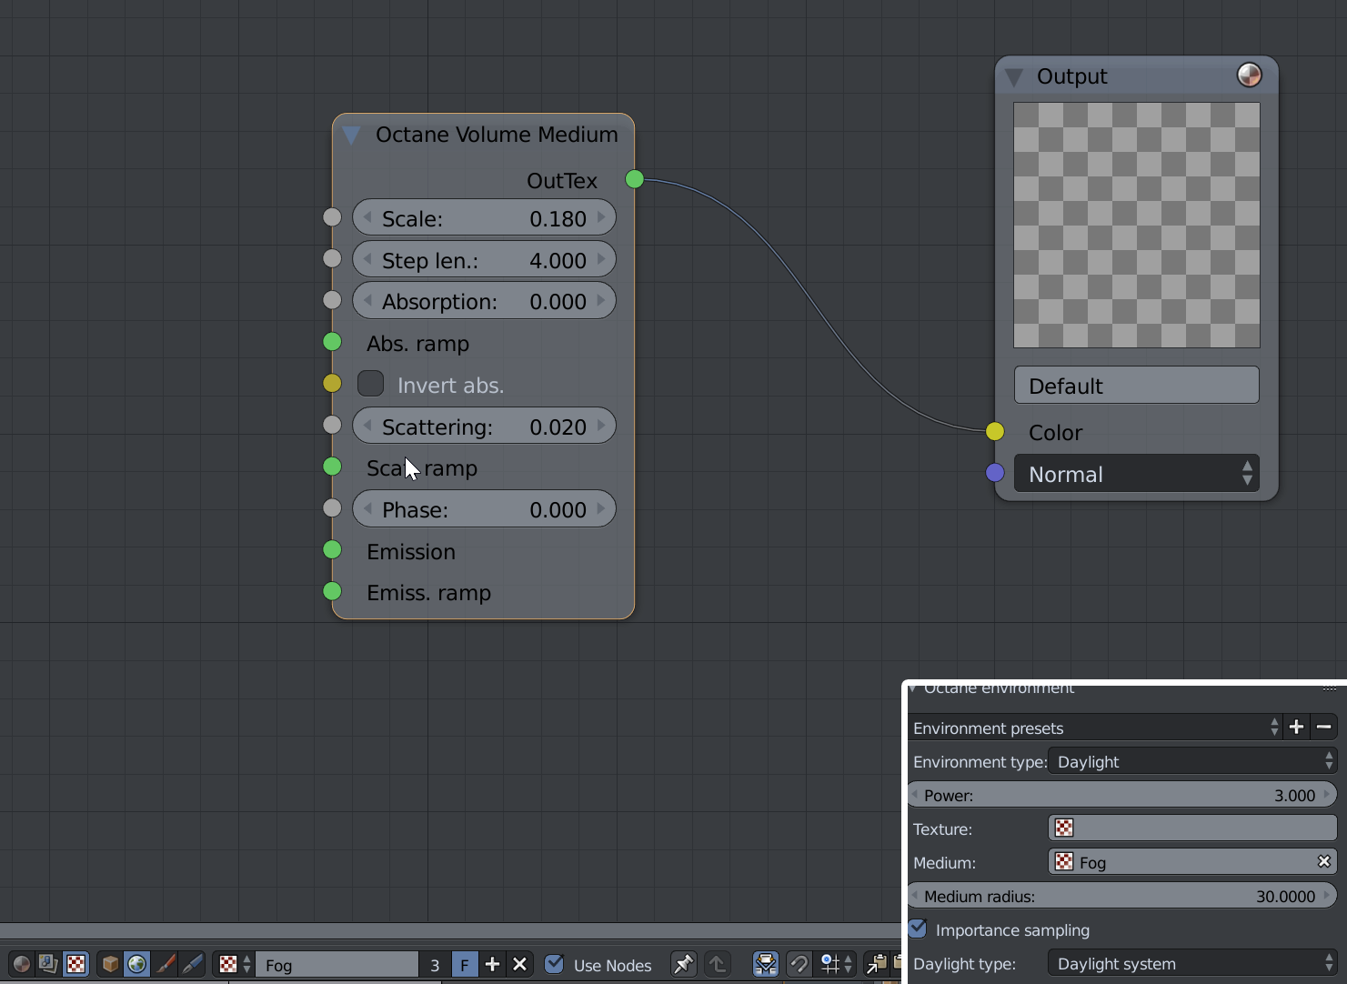The width and height of the screenshot is (1347, 984).
Task: Click the Scale value field 0.180
Action: click(484, 218)
